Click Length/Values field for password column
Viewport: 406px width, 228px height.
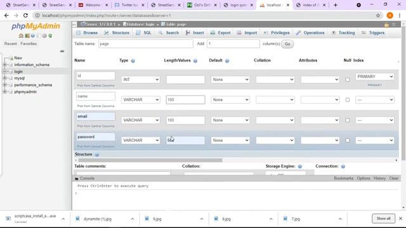(185, 141)
